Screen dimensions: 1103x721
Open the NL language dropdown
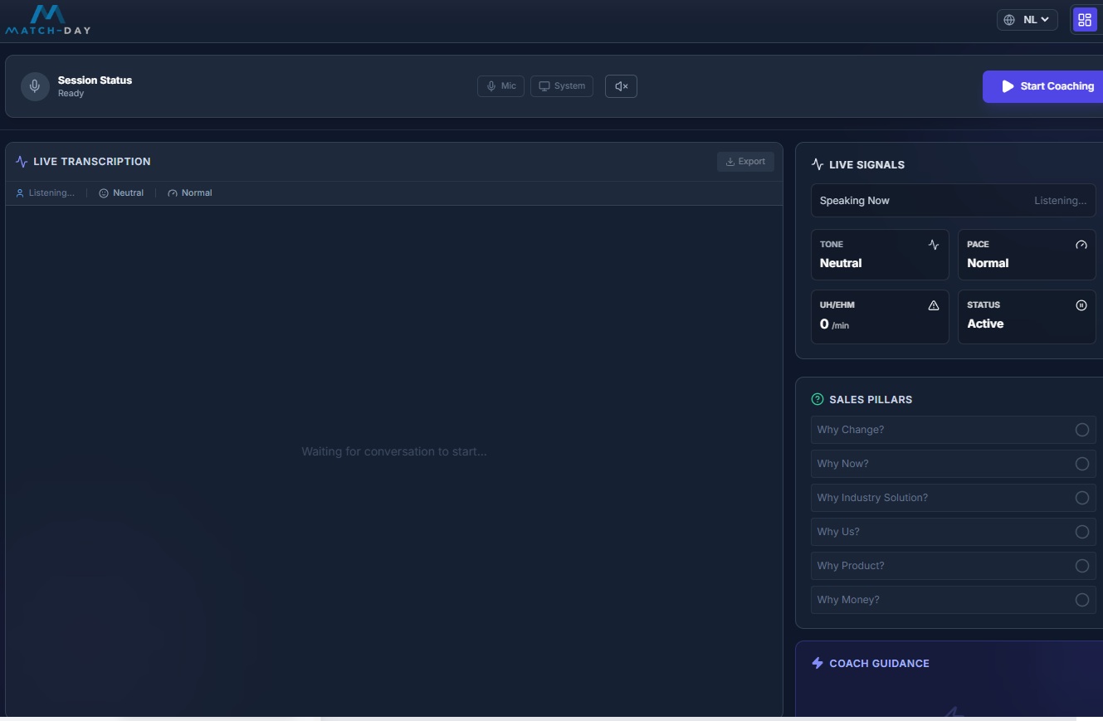click(x=1027, y=20)
